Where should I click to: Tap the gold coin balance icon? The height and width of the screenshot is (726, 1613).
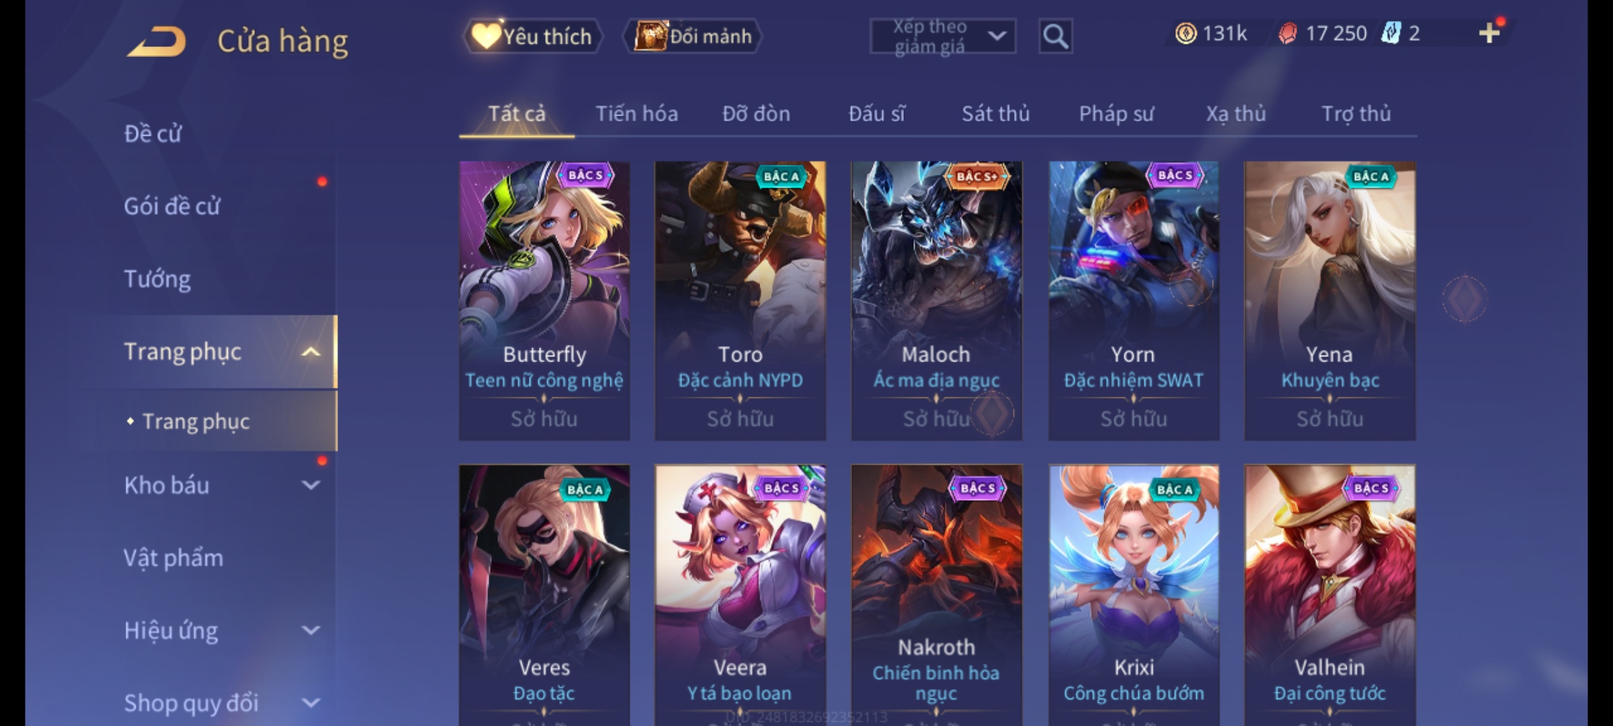click(x=1186, y=33)
